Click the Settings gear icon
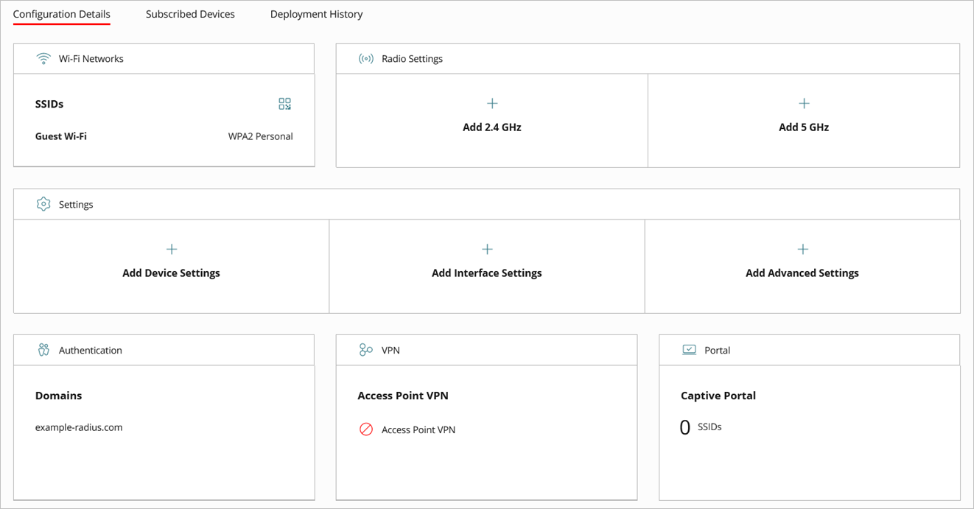Viewport: 974px width, 509px height. 43,204
